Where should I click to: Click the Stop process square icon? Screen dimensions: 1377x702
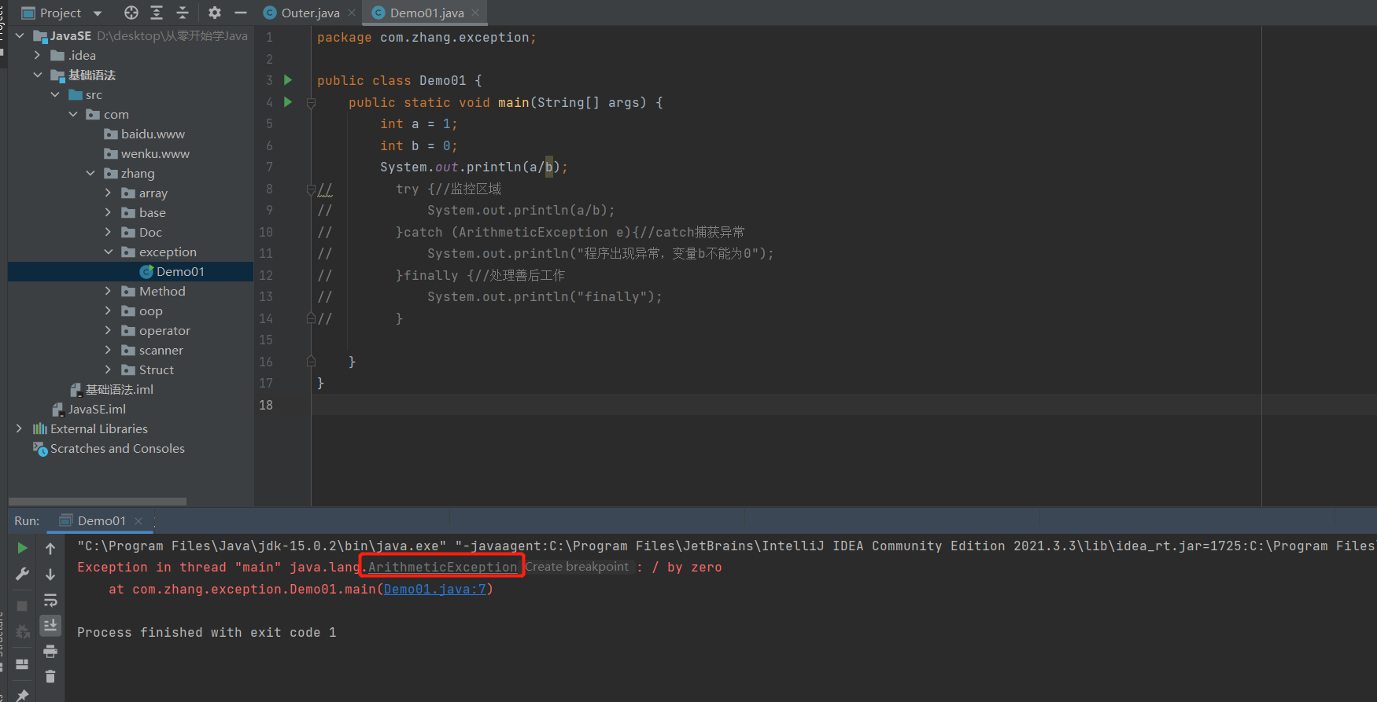(x=22, y=605)
